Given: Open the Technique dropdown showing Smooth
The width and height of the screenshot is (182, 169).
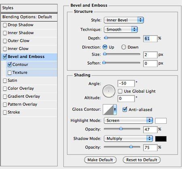Looking at the screenshot, I should click(x=121, y=30).
